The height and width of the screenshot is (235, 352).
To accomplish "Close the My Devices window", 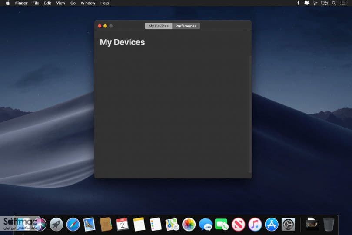I will coord(100,26).
